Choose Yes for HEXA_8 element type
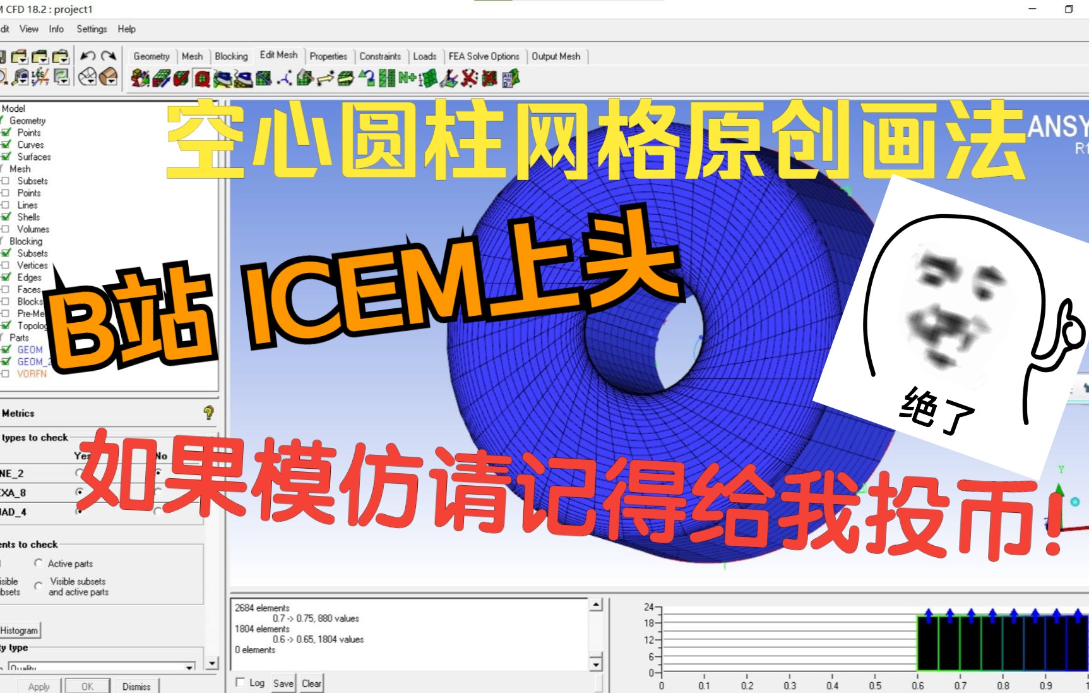1089x693 pixels. (80, 492)
